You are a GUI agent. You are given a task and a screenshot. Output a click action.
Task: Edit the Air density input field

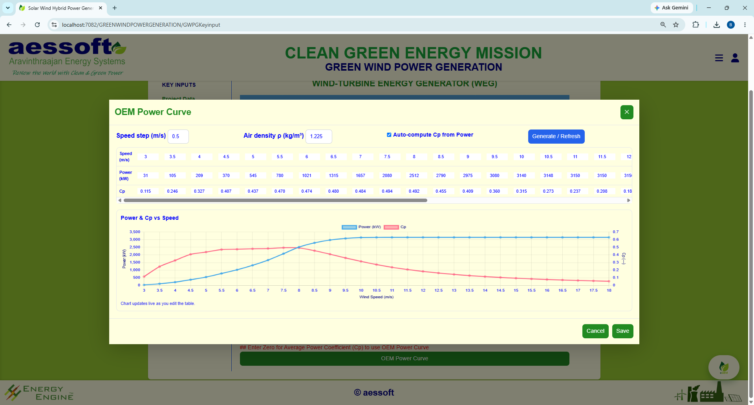(319, 137)
